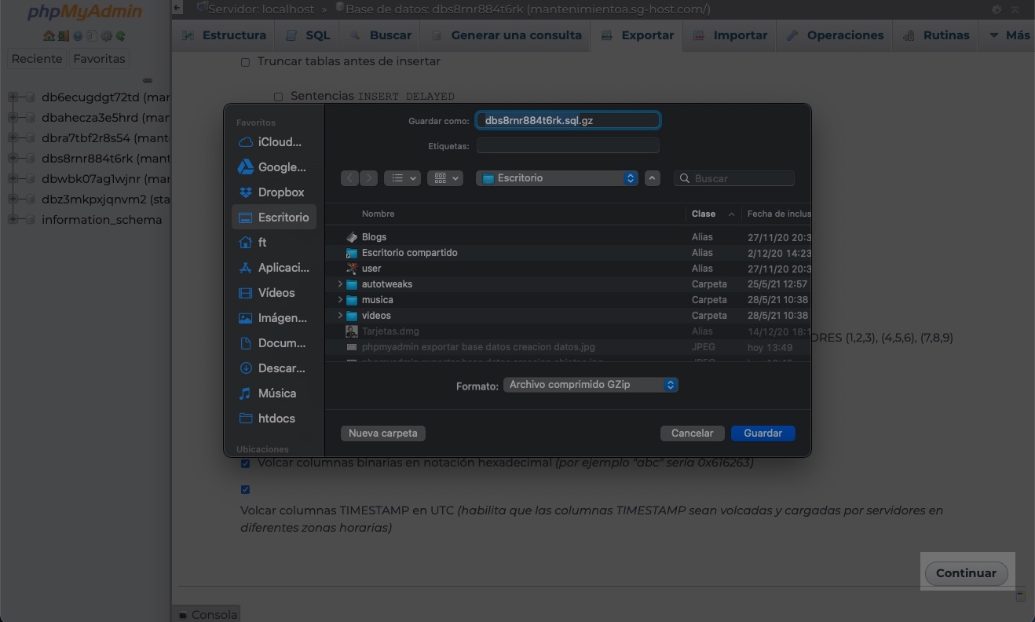Screen dimensions: 1035x622
Task: Click the Reciente button
Action: [37, 59]
